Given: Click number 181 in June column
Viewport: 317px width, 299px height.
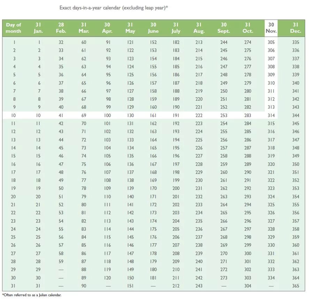Looking at the screenshot, I should (153, 278).
